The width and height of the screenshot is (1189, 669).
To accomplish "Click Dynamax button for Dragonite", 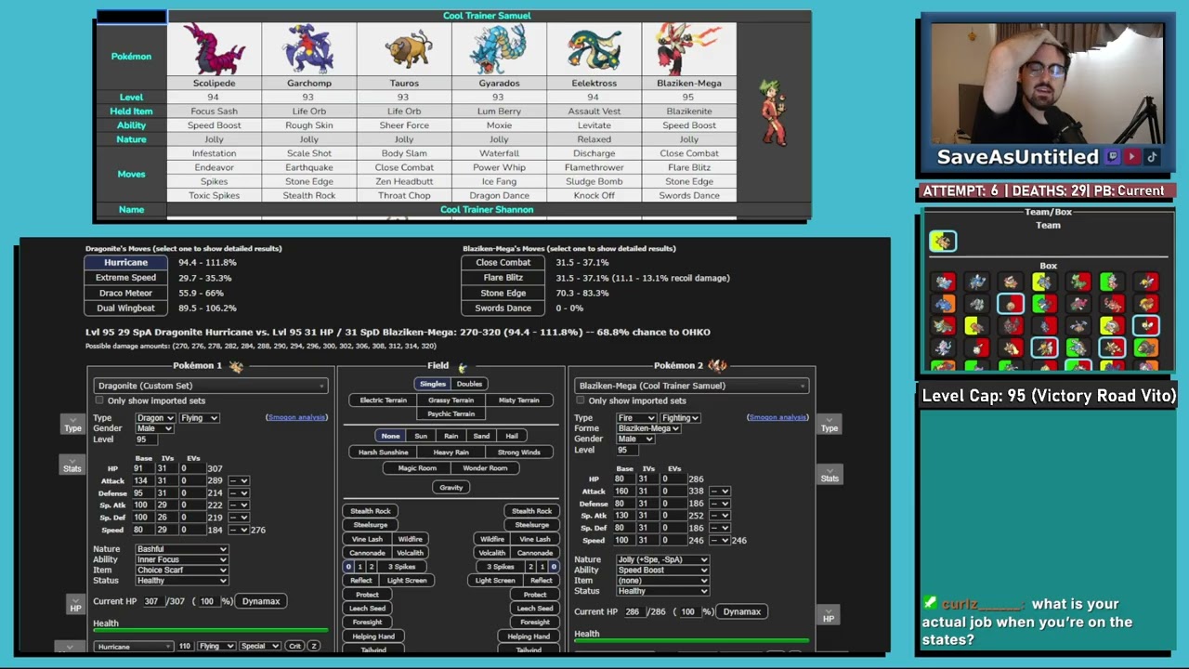I will pos(261,601).
